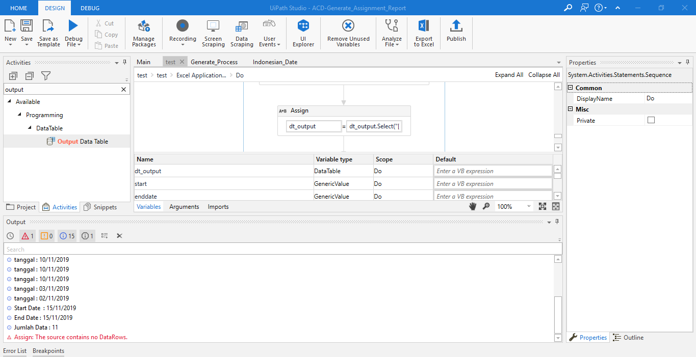Image resolution: width=696 pixels, height=357 pixels.
Task: Select the pan tool in designer
Action: point(472,206)
